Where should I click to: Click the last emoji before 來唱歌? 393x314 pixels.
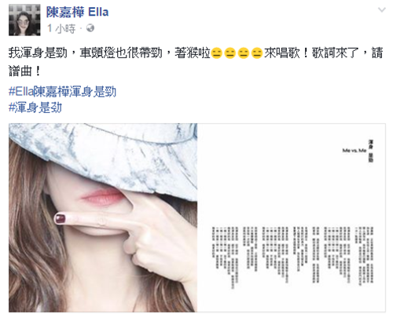(x=257, y=53)
